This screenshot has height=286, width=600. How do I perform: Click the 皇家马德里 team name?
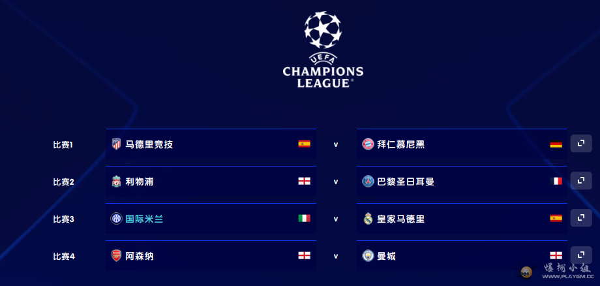coord(401,219)
